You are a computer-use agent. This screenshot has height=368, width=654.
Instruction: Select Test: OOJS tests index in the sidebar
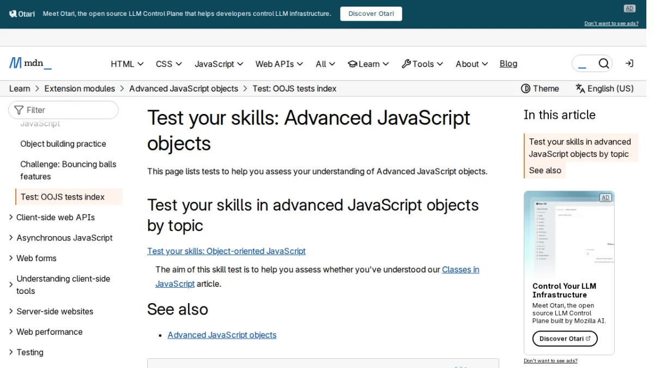pyautogui.click(x=69, y=197)
